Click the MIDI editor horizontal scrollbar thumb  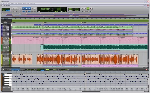click(x=91, y=91)
